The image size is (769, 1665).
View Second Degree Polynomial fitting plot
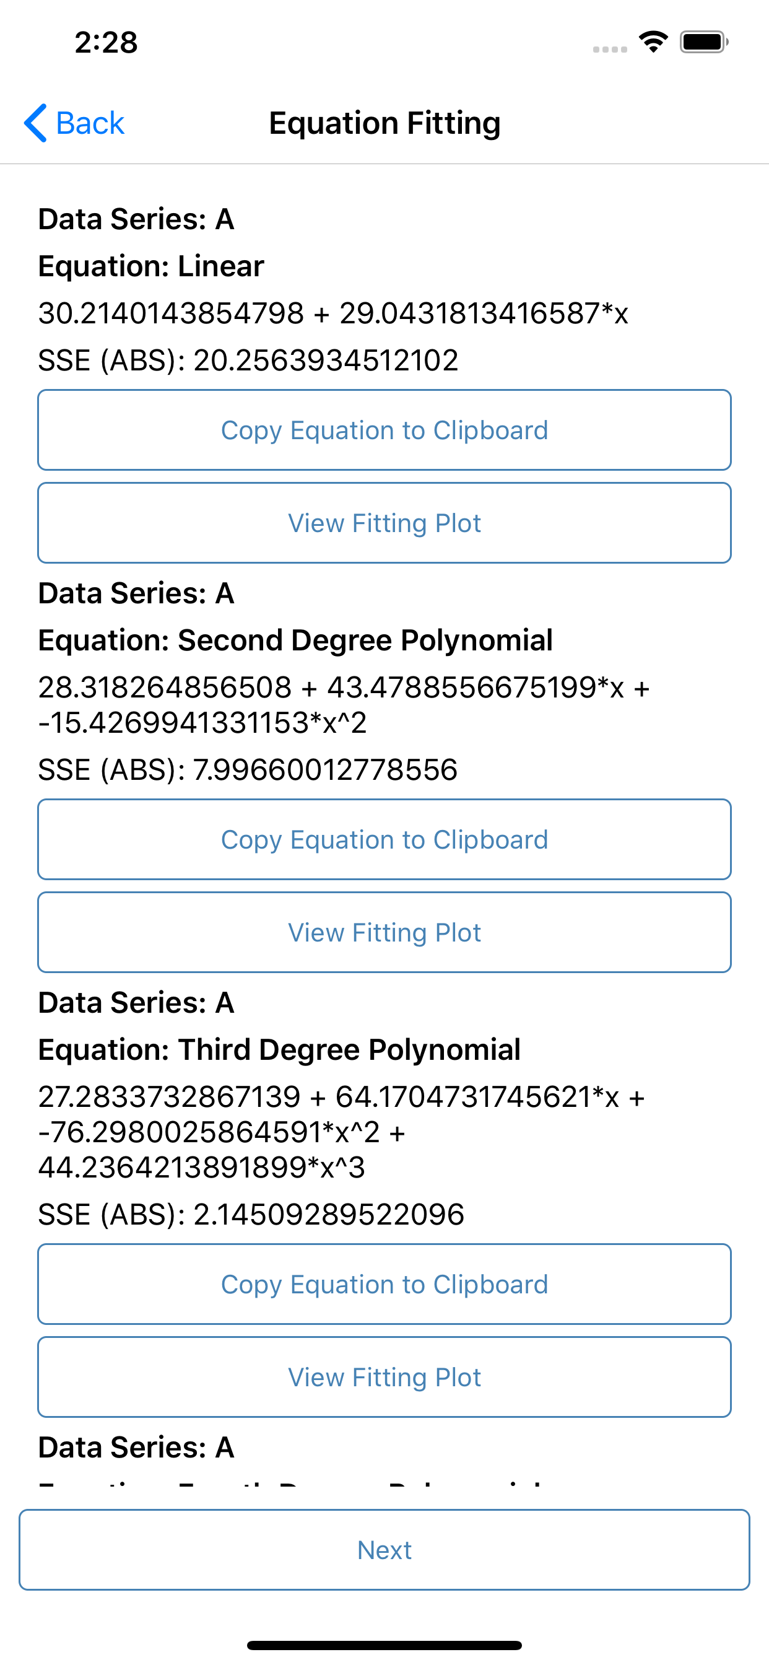tap(384, 933)
